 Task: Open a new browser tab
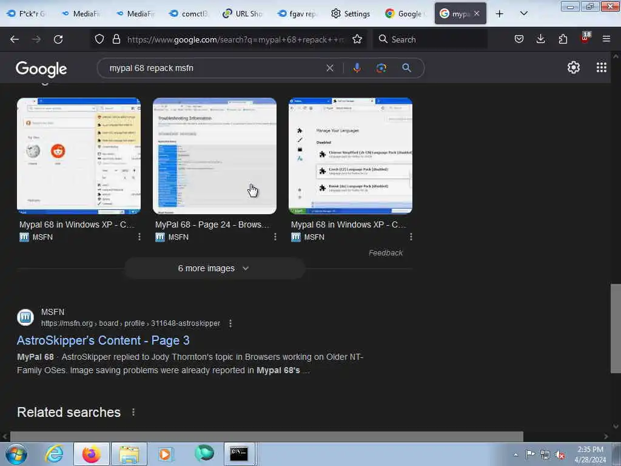[x=500, y=13]
